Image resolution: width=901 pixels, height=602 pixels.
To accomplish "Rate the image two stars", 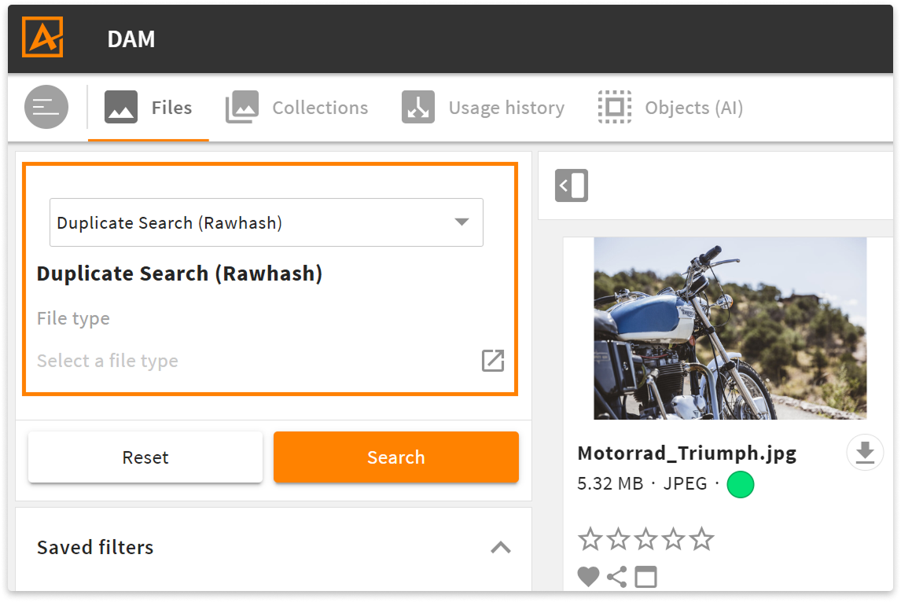I will pos(618,539).
